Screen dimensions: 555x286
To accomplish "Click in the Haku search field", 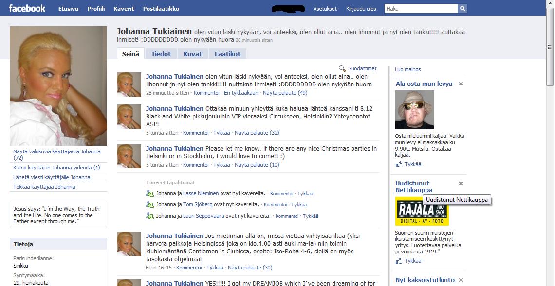I will pyautogui.click(x=421, y=9).
